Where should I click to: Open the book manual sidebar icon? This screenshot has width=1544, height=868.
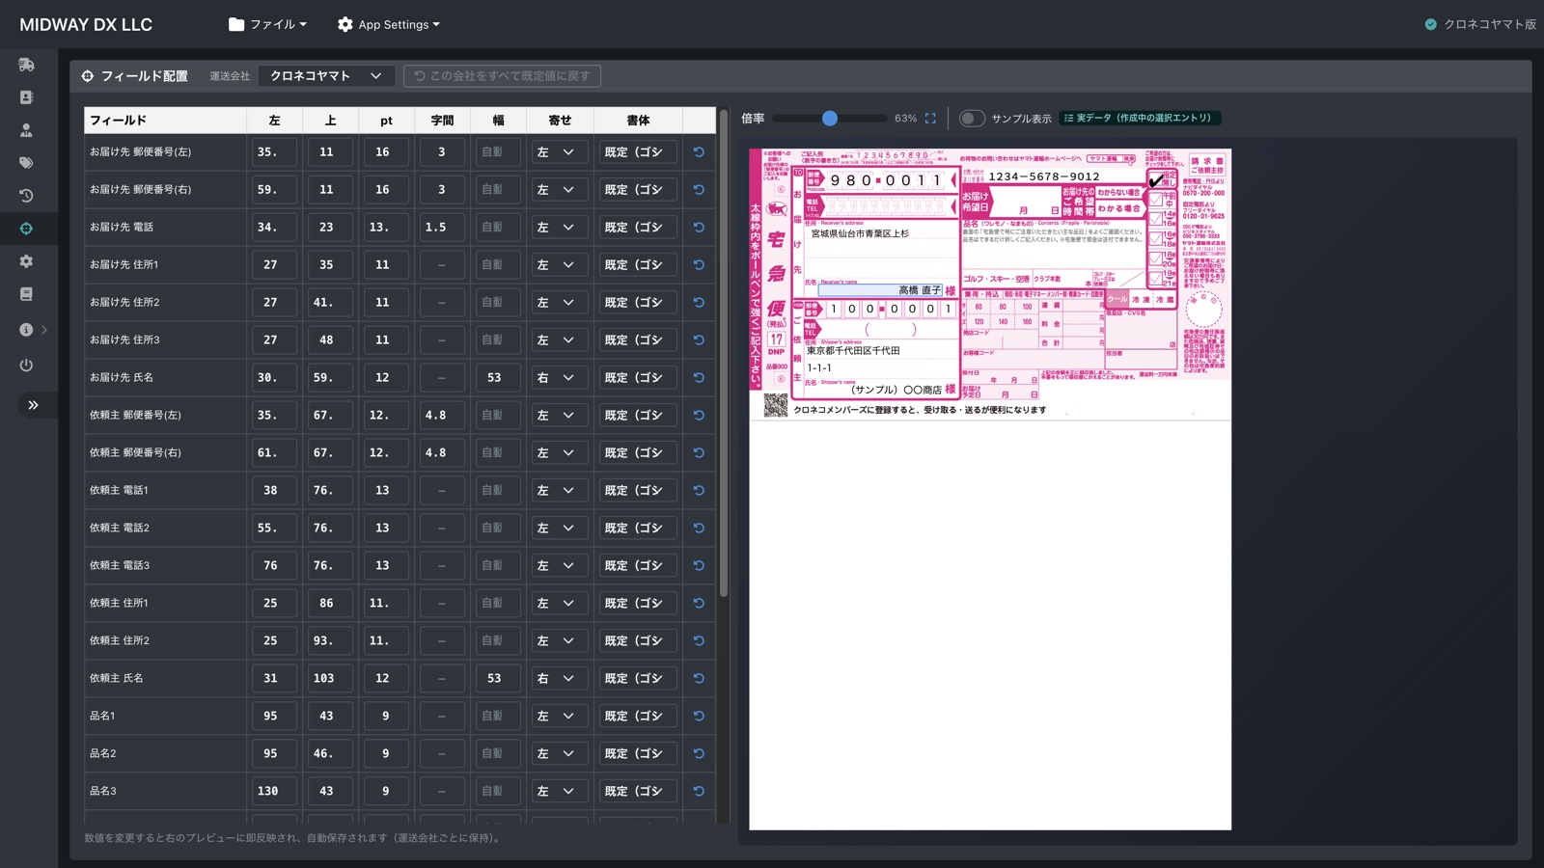(x=26, y=294)
